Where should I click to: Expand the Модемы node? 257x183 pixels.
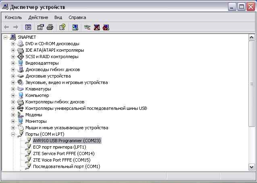(x=13, y=115)
